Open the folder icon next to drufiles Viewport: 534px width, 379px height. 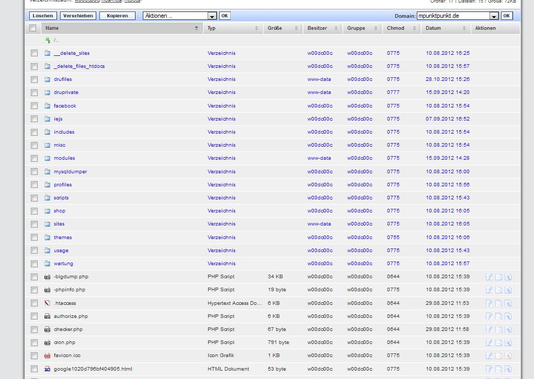coord(48,79)
